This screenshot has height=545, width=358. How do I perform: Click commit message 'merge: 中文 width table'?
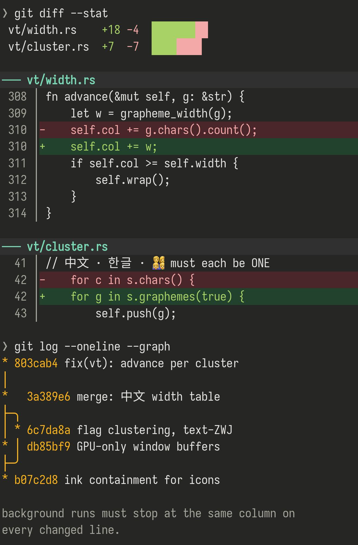click(x=148, y=397)
